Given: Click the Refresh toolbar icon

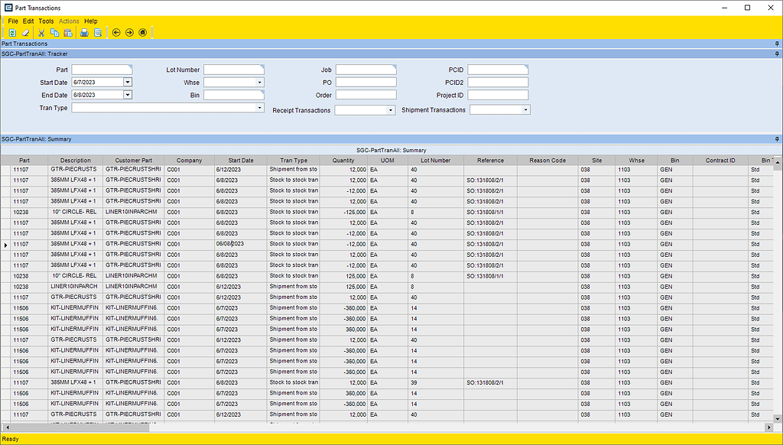Looking at the screenshot, I should pyautogui.click(x=12, y=32).
